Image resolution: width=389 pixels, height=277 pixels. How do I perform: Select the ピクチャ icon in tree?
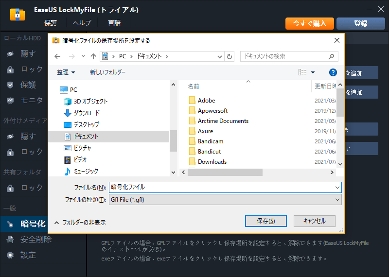(68, 148)
